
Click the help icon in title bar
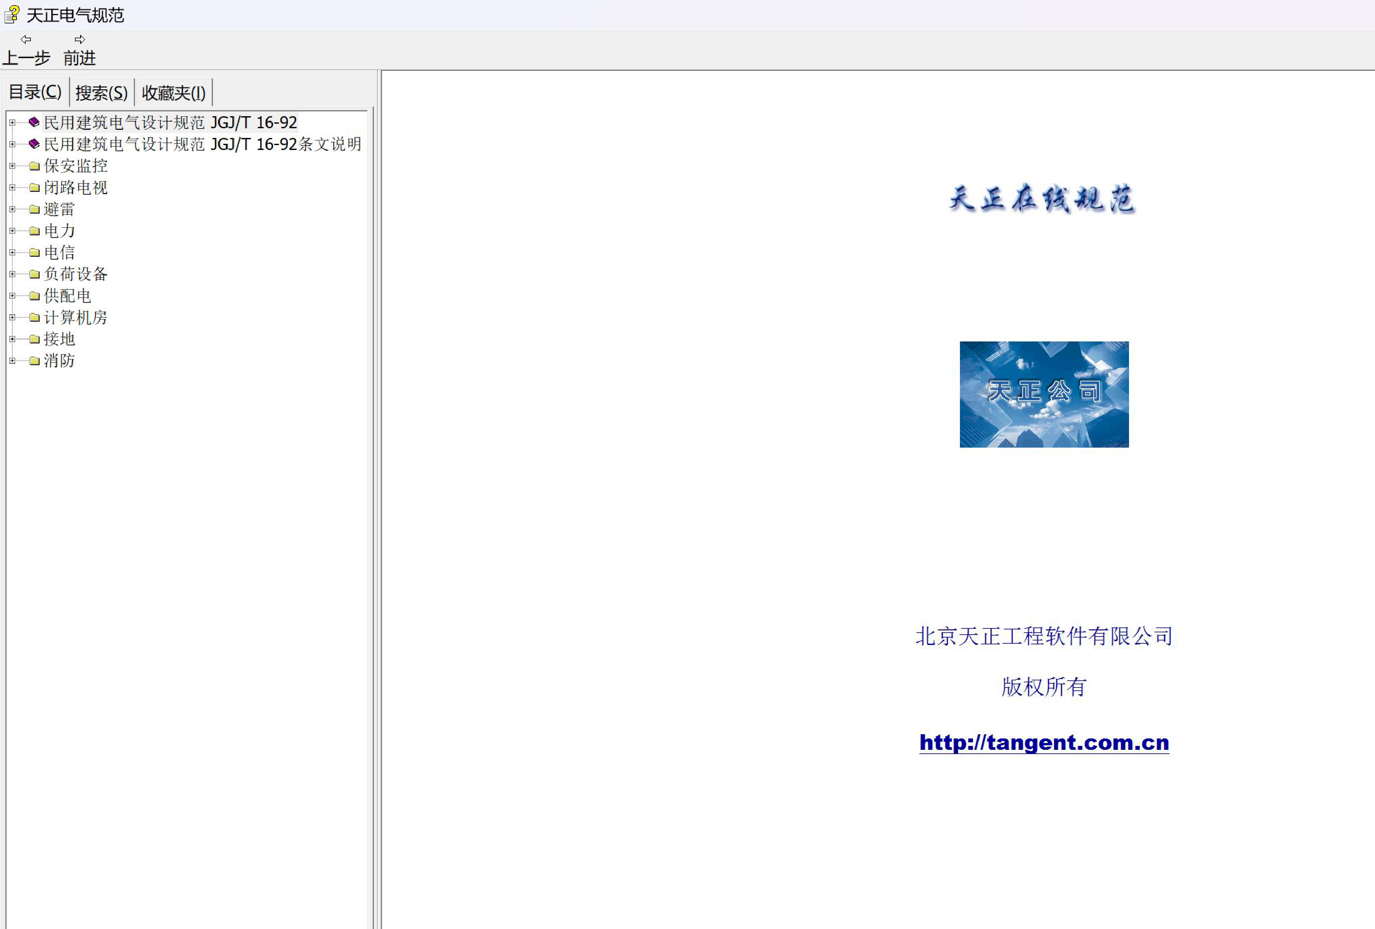11,15
